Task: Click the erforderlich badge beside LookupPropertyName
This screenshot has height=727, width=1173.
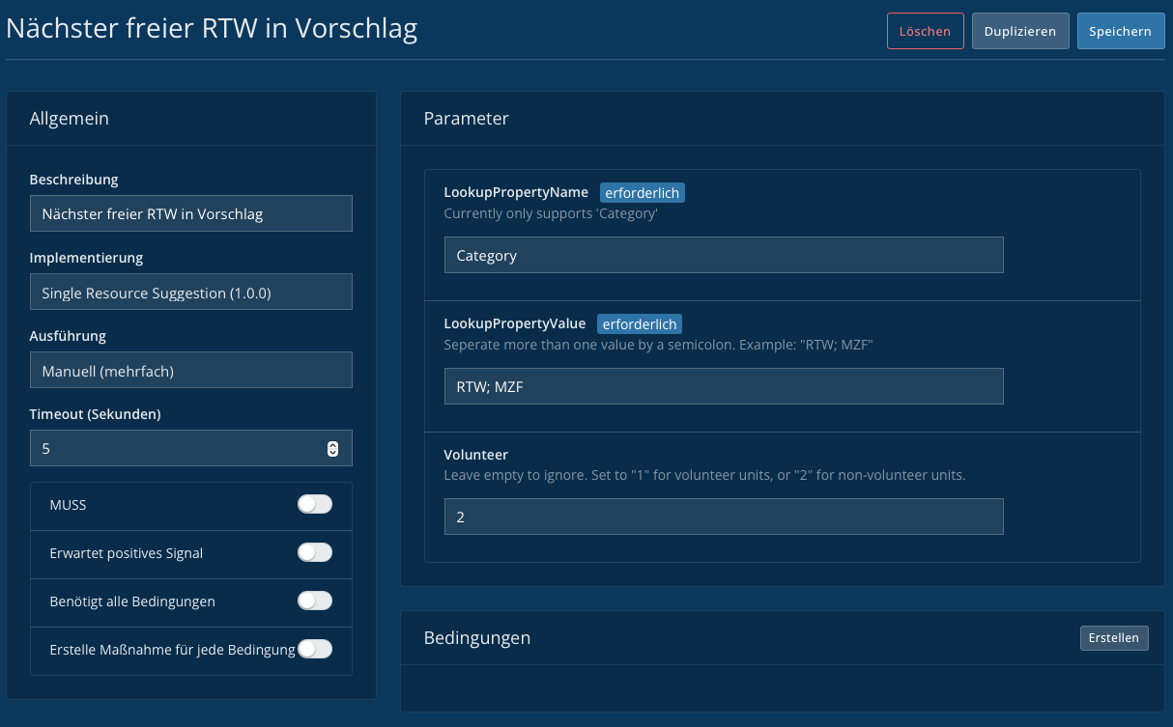Action: click(643, 193)
